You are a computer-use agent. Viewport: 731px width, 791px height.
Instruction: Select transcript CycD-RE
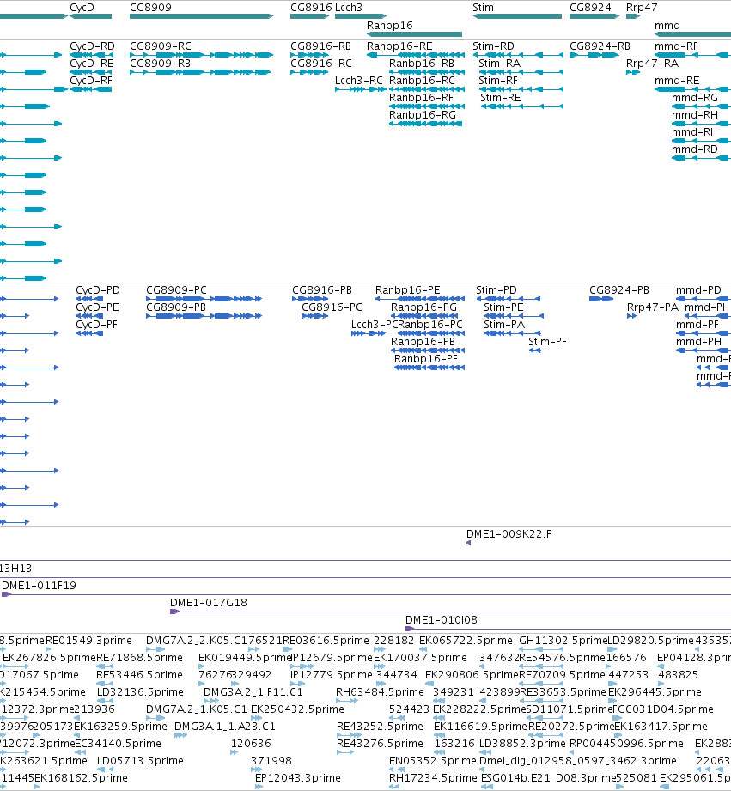point(91,72)
